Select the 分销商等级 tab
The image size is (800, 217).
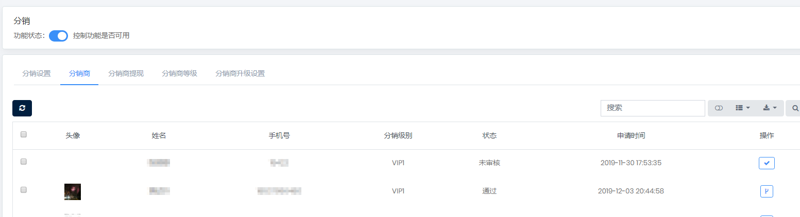pyautogui.click(x=179, y=73)
